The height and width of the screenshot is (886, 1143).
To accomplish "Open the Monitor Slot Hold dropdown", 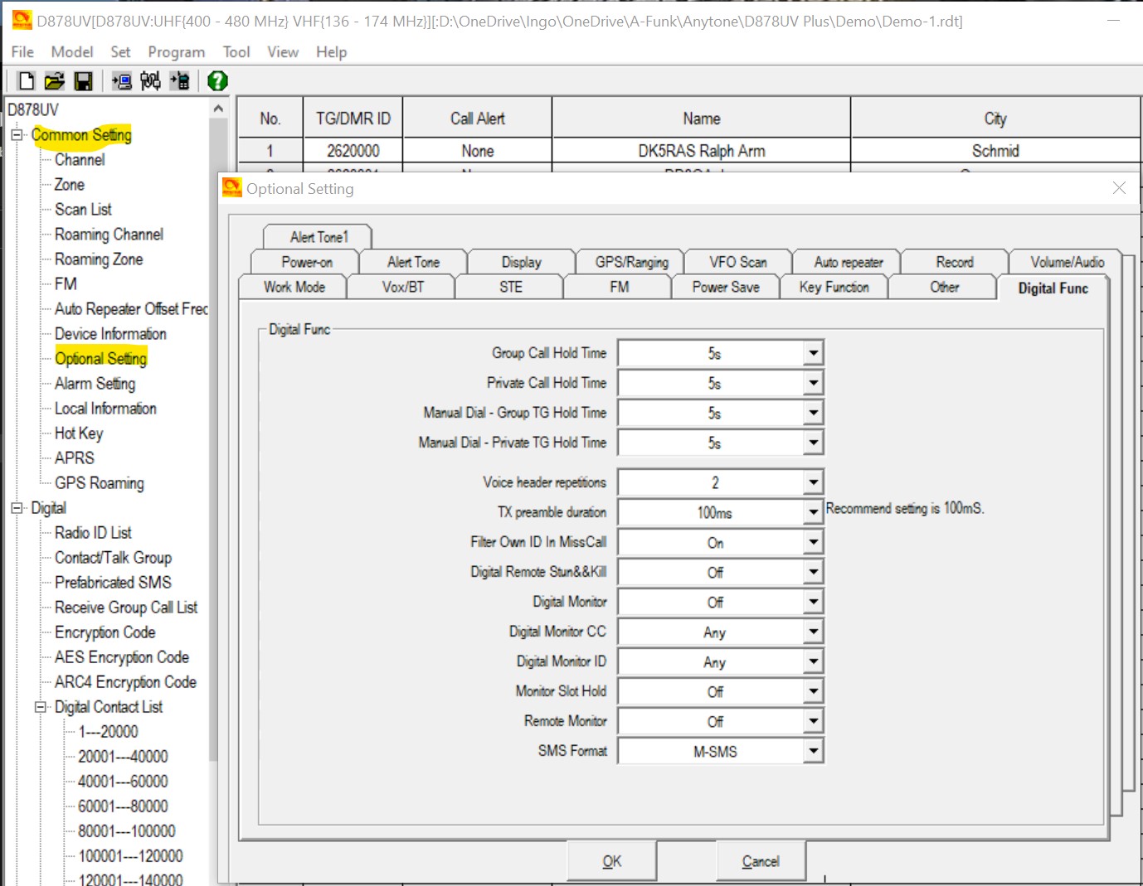I will pos(814,691).
